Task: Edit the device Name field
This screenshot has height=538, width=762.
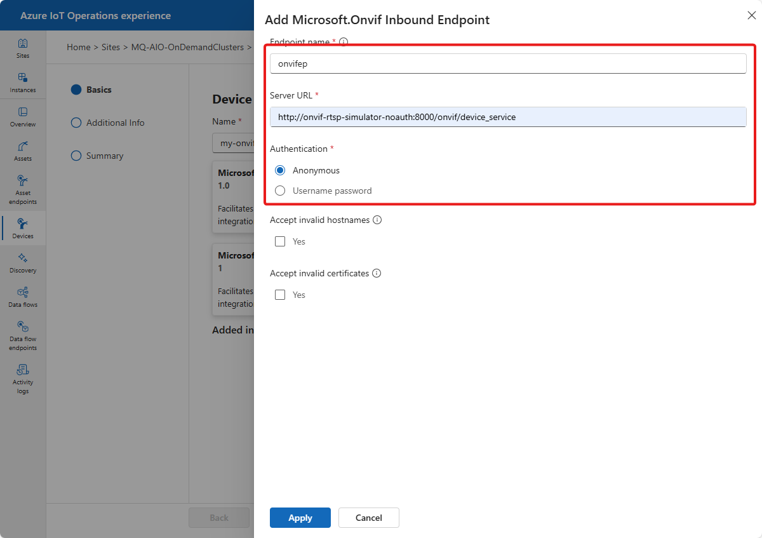Action: click(234, 144)
